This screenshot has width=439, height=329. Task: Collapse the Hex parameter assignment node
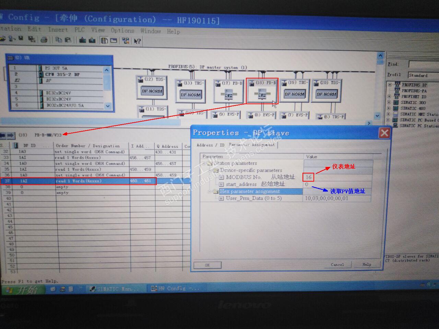tap(210, 192)
